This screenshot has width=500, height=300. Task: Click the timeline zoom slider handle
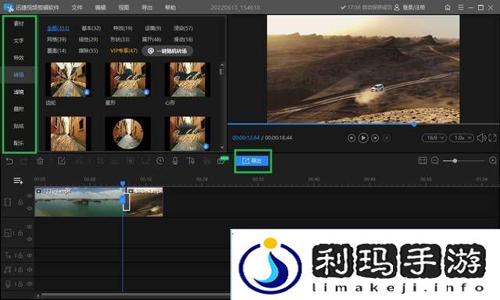455,161
